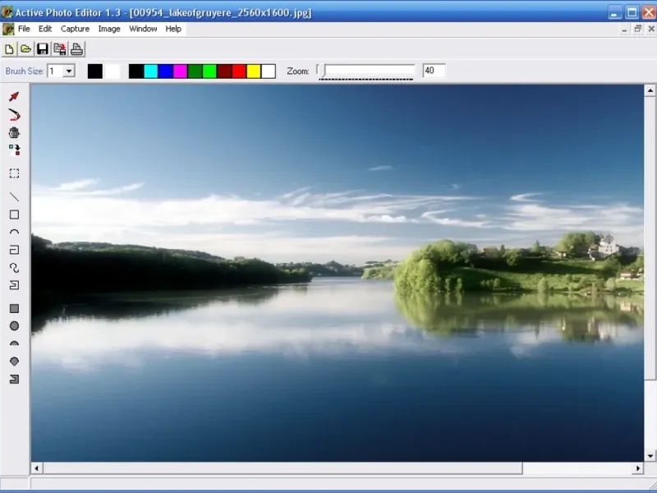Select the filled polygon tool
This screenshot has height=493, width=657.
(14, 380)
